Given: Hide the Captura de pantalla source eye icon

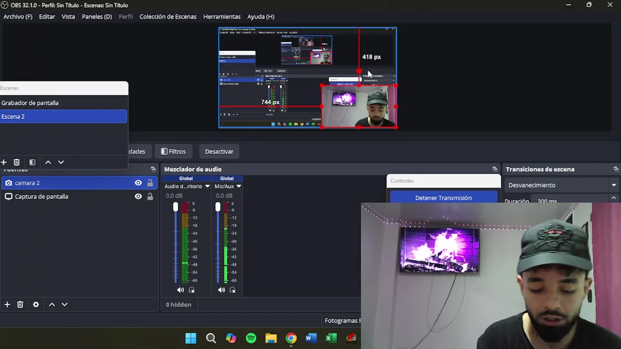Looking at the screenshot, I should (x=138, y=196).
